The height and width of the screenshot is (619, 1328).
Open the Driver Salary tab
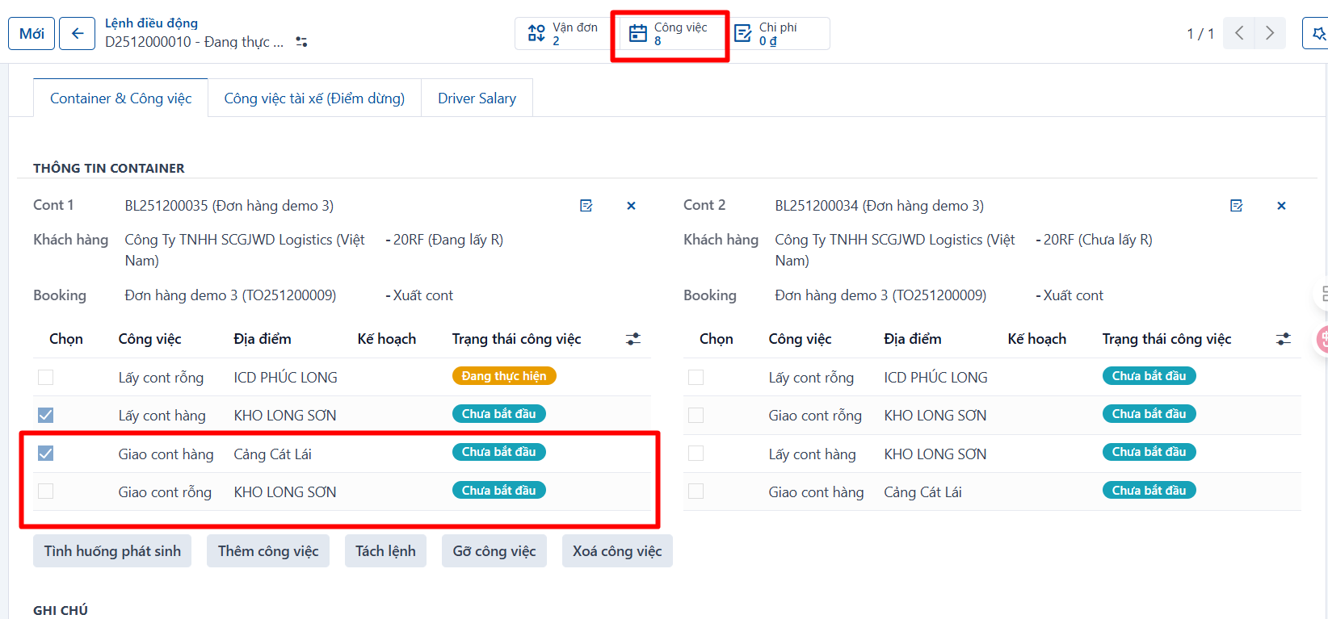[477, 98]
